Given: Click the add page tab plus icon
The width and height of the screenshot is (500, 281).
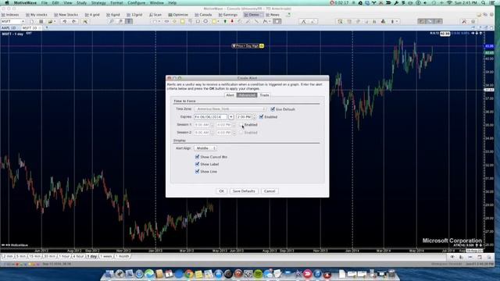Looking at the screenshot, I should (288, 15).
